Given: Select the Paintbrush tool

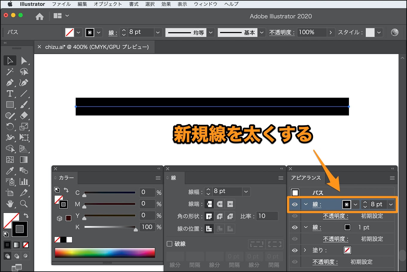Looking at the screenshot, I should point(24,105).
